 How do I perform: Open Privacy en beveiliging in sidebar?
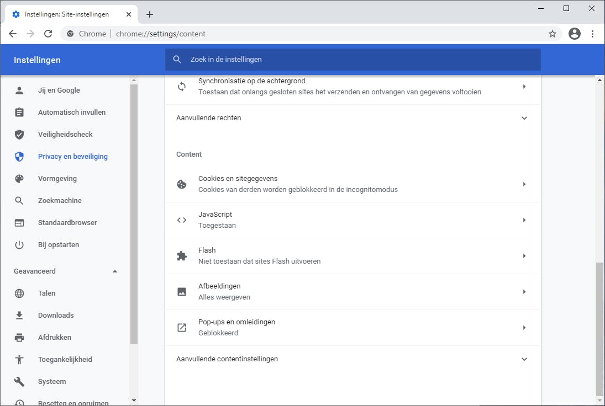72,157
